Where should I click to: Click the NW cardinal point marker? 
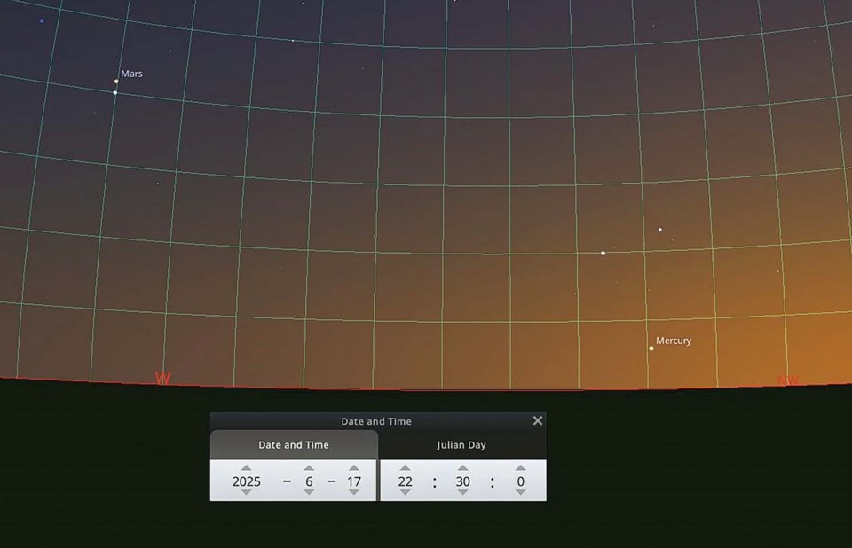pos(788,380)
